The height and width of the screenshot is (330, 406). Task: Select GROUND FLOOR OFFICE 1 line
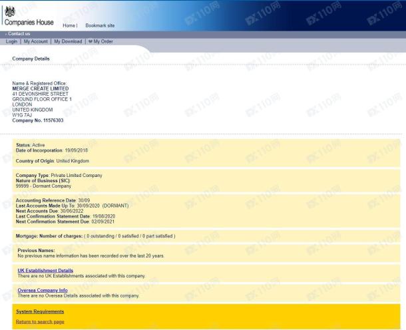pos(42,99)
